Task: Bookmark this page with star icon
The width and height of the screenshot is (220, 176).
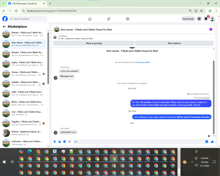Action: click(x=202, y=11)
